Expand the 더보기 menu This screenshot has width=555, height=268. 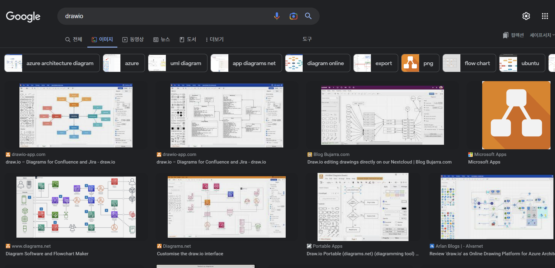214,39
